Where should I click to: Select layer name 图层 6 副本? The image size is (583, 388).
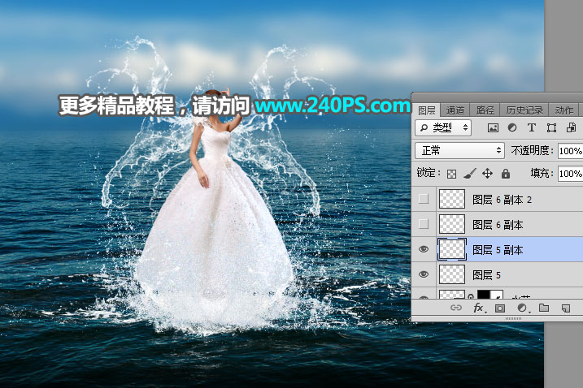coord(498,225)
